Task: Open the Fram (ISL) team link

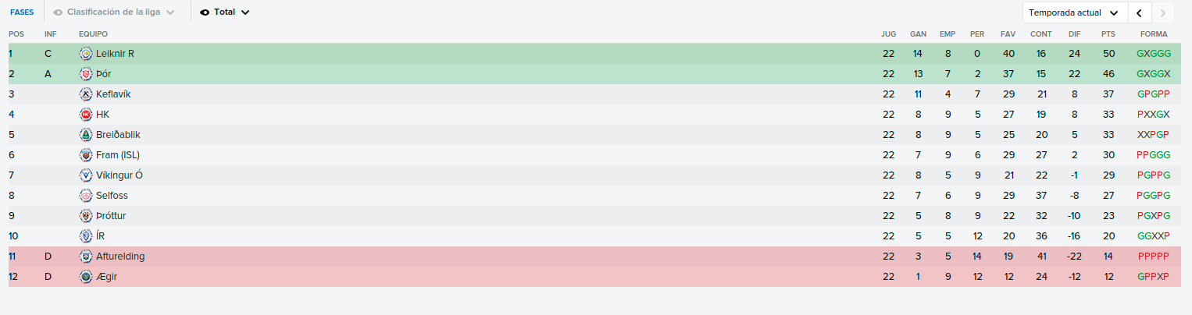Action: pyautogui.click(x=118, y=155)
